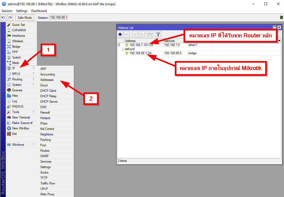Open Log from sidebar

click(21, 101)
